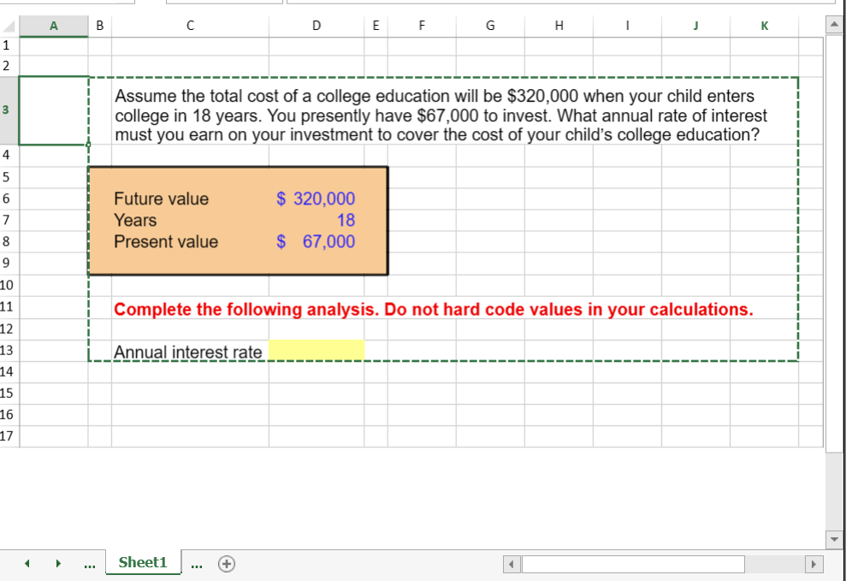Viewport: 852px width, 581px height.
Task: Select column header D
Action: 316,25
